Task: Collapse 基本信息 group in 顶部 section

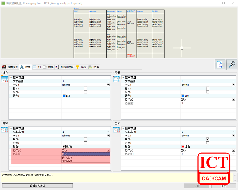Action: coord(123,77)
